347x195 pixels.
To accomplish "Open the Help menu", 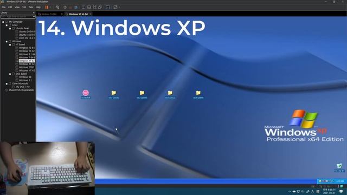I will pyautogui.click(x=38, y=7).
